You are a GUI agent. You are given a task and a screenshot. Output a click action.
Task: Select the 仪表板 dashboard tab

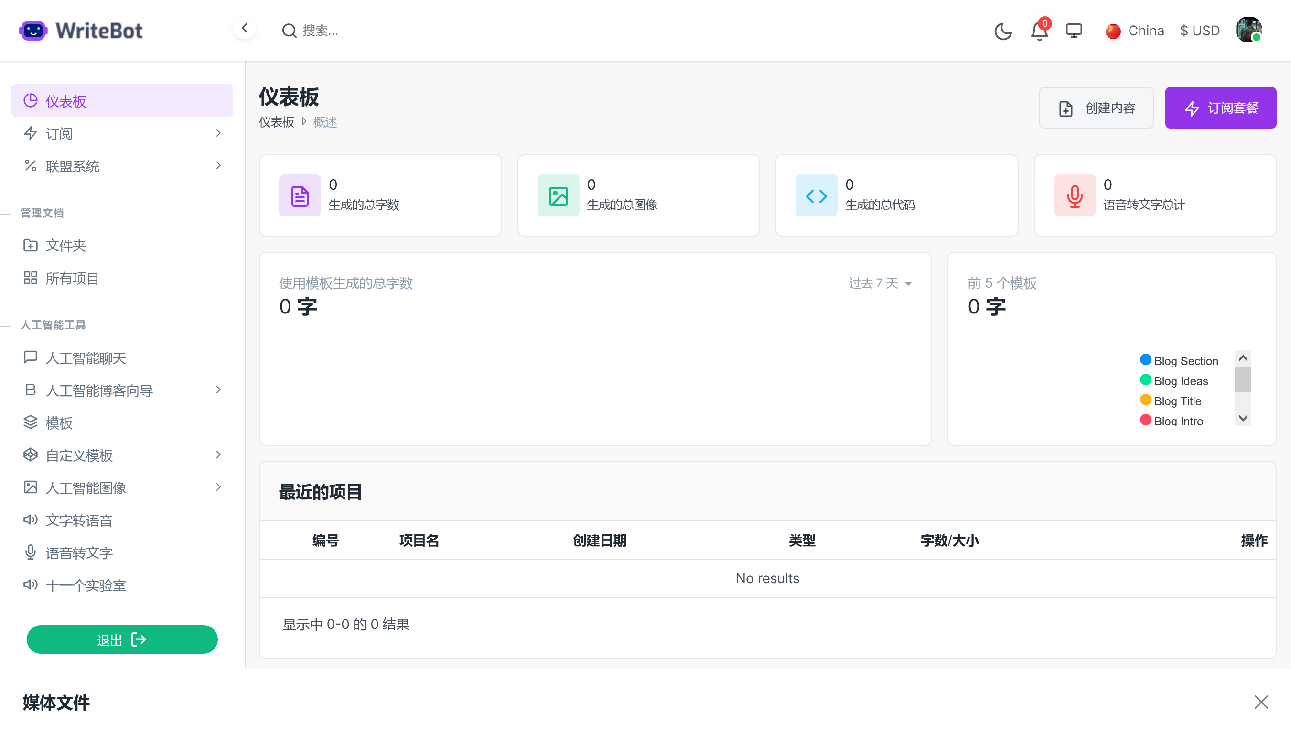(x=121, y=101)
